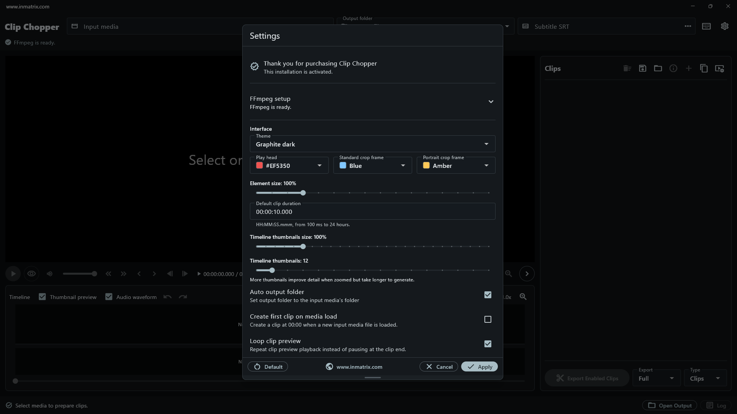Toggle the Thumbnail preview checkbox

[x=42, y=297]
